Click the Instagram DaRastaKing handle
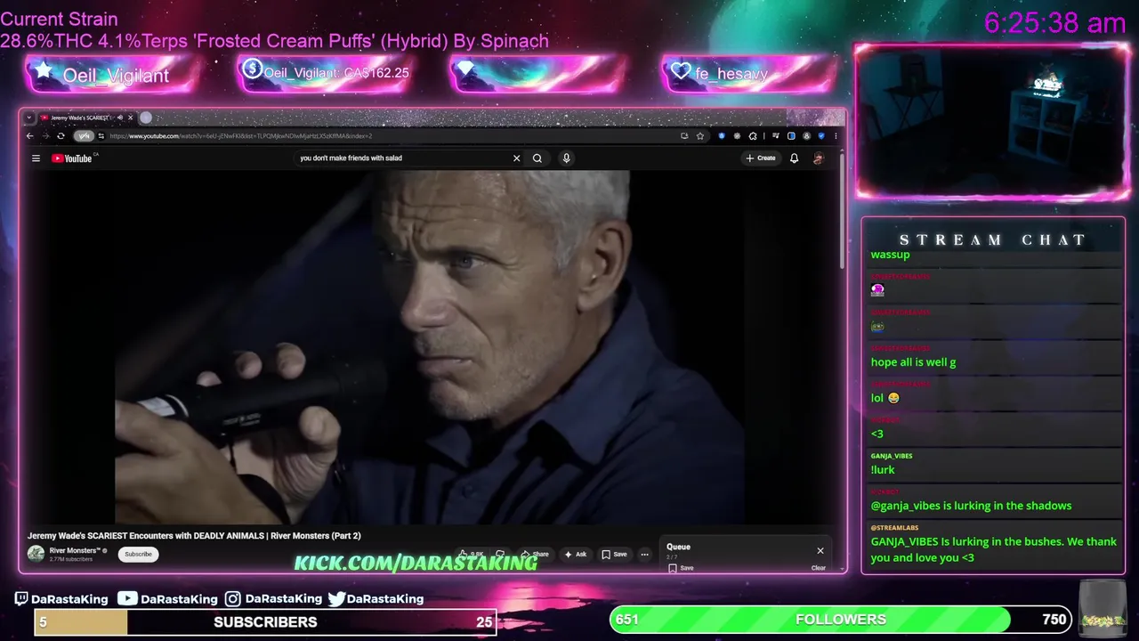Viewport: 1139px width, 641px height. tap(273, 599)
